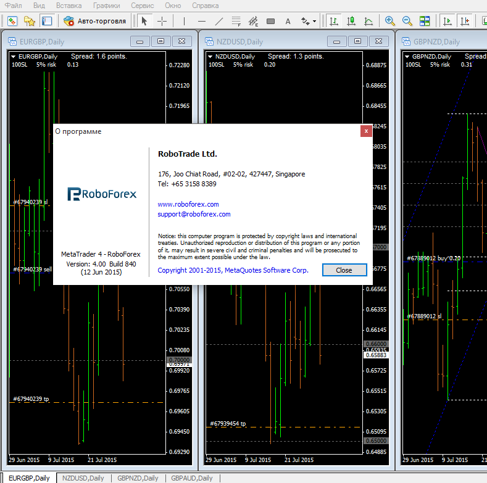Select the Cursor arrow tool

tap(144, 21)
